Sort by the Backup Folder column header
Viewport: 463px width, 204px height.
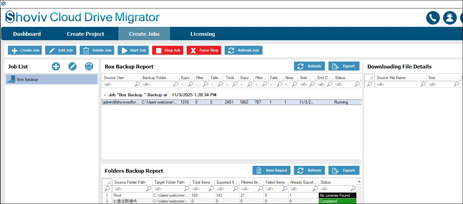[160, 78]
